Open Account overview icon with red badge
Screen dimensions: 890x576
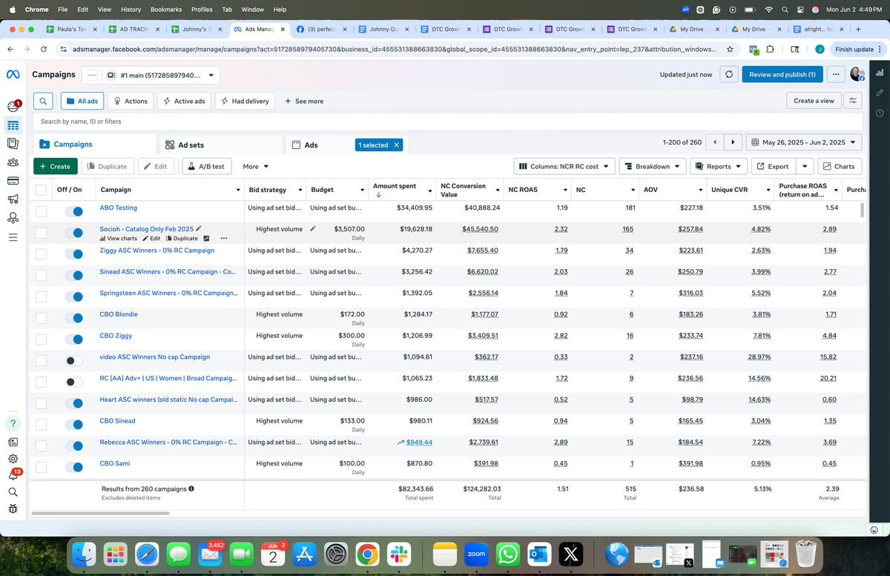pos(13,107)
